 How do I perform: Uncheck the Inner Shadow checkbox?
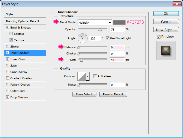(7, 53)
